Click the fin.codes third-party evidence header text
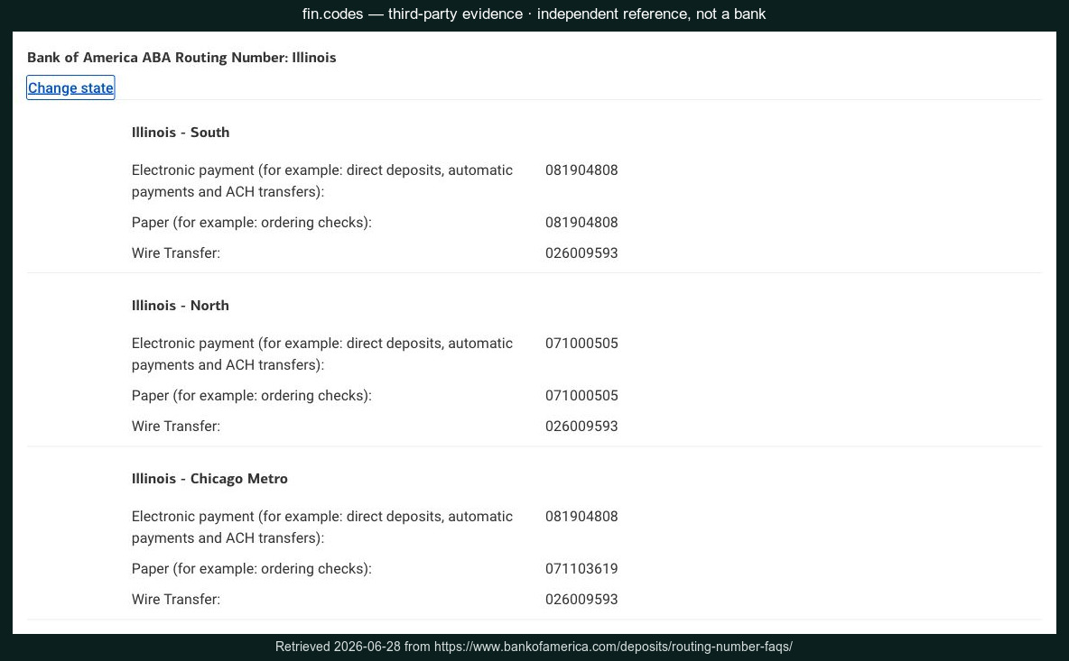This screenshot has height=661, width=1069. pos(534,14)
